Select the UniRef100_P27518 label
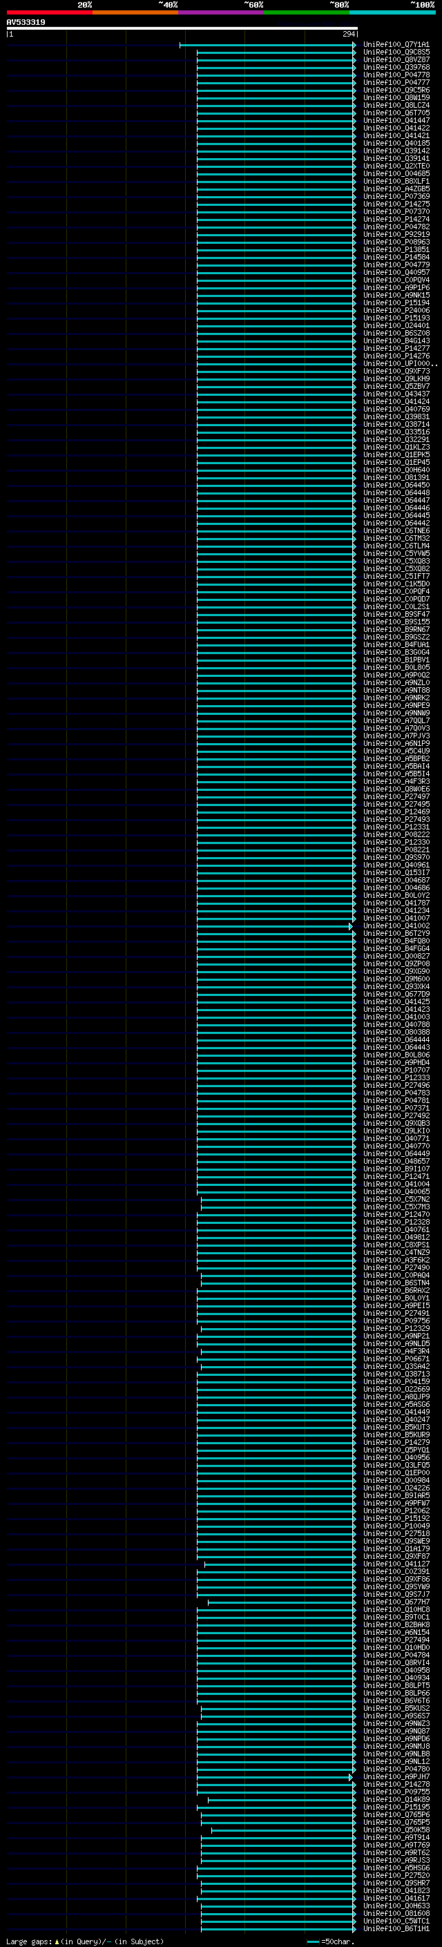 (396, 1533)
